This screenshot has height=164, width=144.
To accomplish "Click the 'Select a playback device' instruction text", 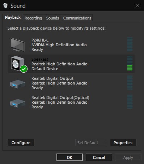I will 56,28.
